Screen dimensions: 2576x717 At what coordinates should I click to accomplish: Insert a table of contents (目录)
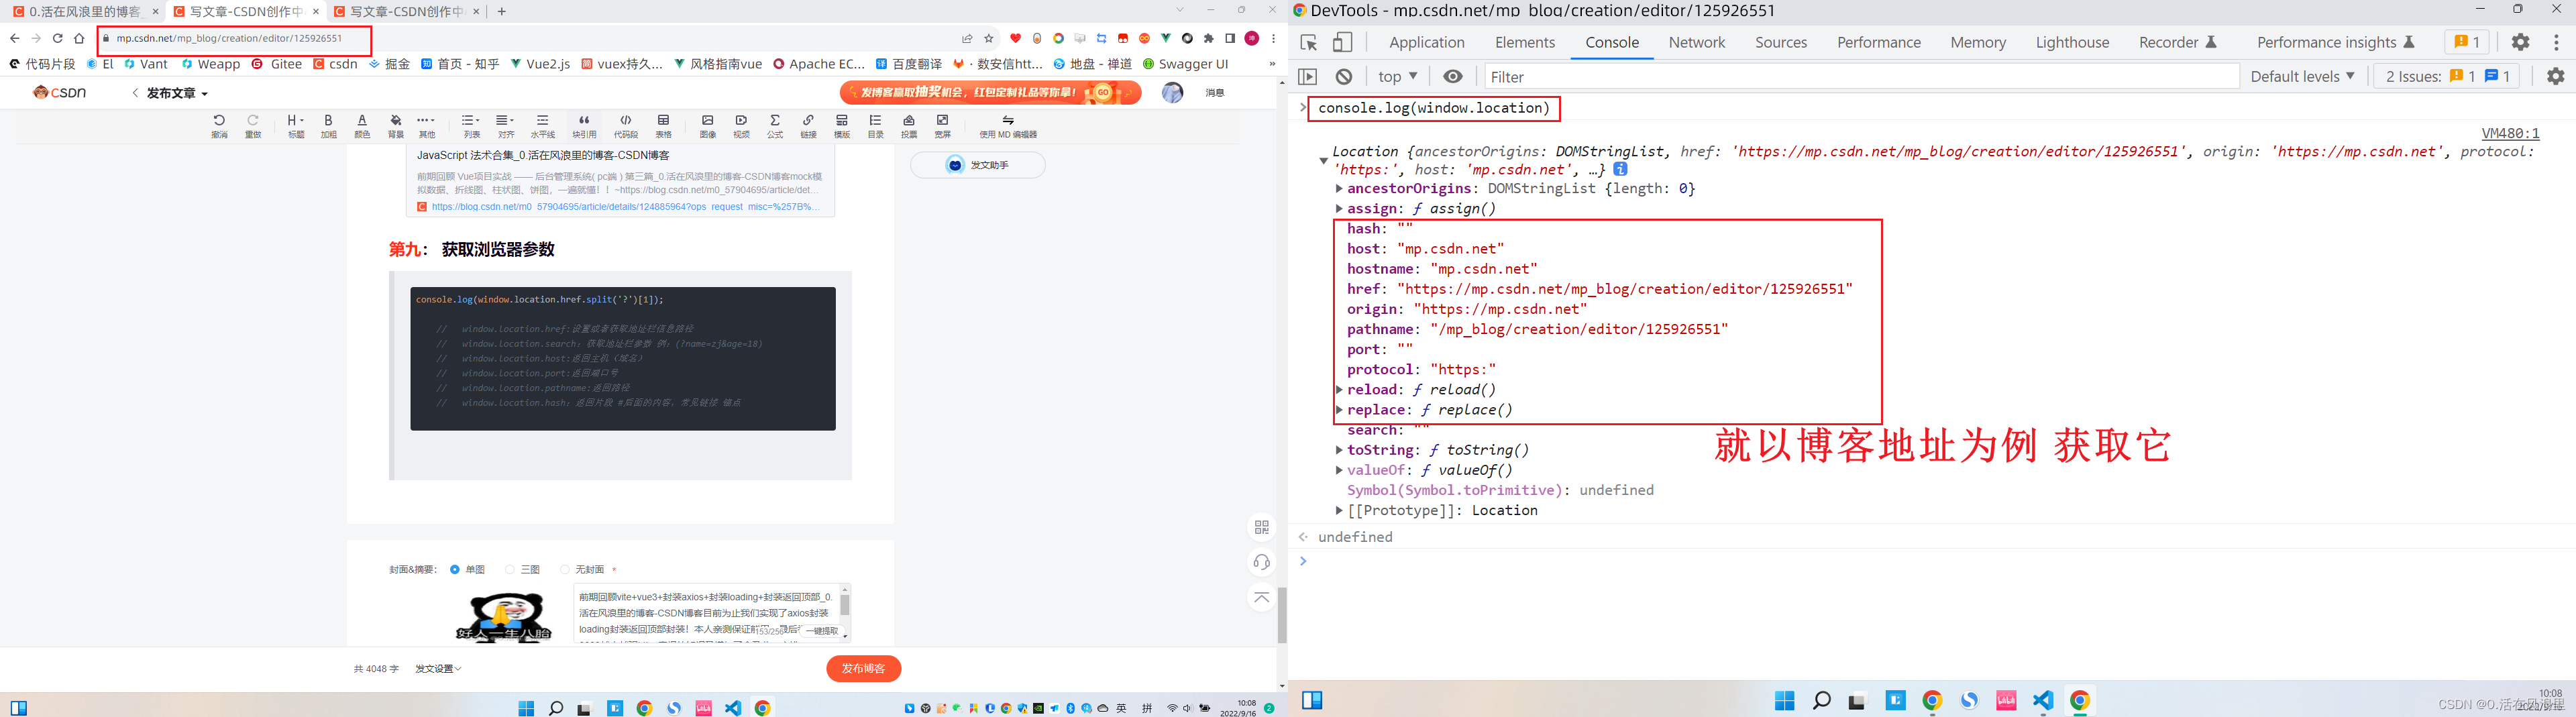[x=875, y=126]
